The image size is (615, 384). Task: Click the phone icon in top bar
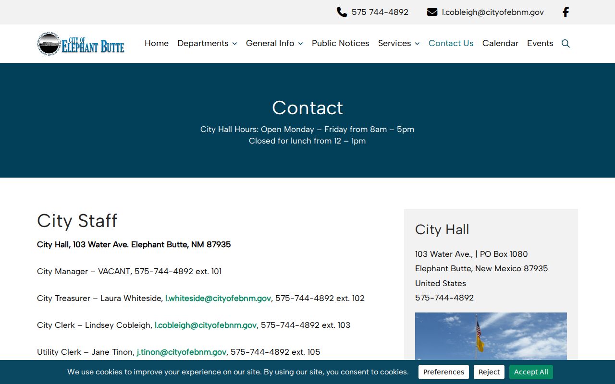tap(342, 12)
